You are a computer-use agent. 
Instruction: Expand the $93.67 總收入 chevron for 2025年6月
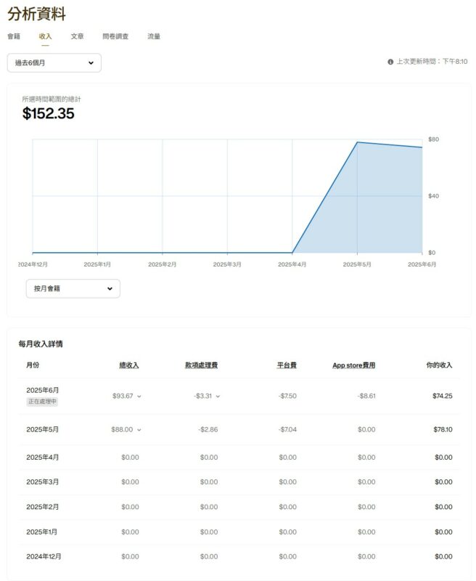pyautogui.click(x=139, y=397)
